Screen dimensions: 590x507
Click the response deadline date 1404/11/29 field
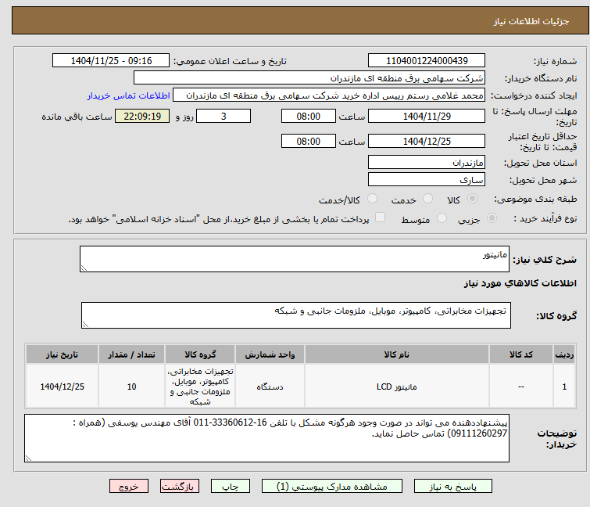(x=427, y=116)
